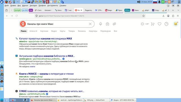The width and height of the screenshot is (181, 102).
Task: Open the Закладки menu
Action: point(33,6)
